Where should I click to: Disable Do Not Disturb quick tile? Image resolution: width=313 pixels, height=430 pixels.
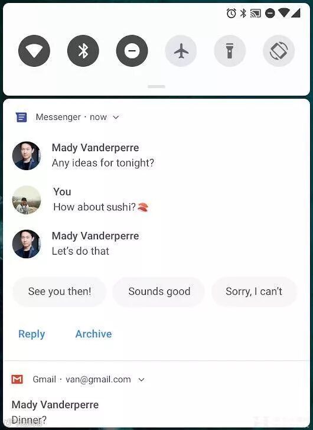132,51
